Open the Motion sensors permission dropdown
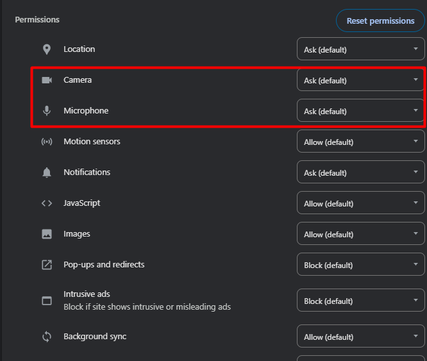The height and width of the screenshot is (361, 427). point(360,141)
